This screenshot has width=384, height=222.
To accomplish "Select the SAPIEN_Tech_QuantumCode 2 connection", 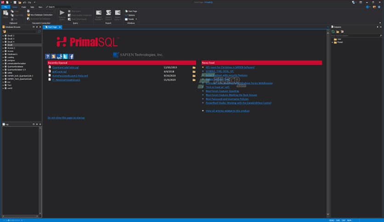I will (20, 76).
